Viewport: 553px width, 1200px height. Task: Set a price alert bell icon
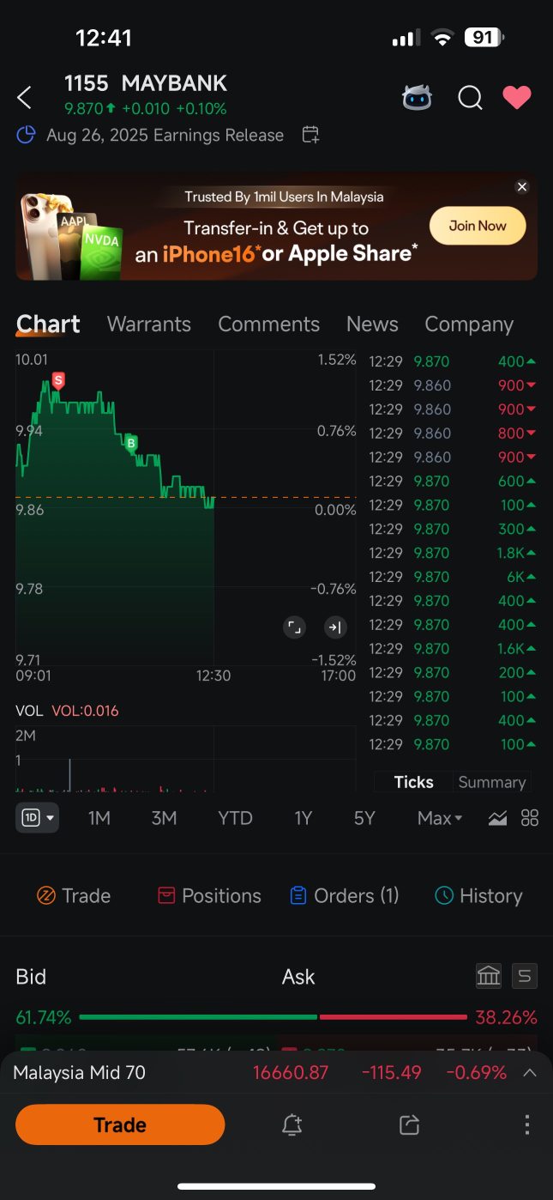(292, 1124)
